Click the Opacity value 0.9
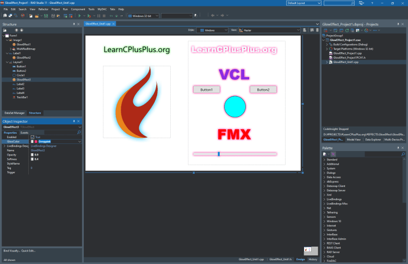This screenshot has width=408, height=264. click(36, 155)
